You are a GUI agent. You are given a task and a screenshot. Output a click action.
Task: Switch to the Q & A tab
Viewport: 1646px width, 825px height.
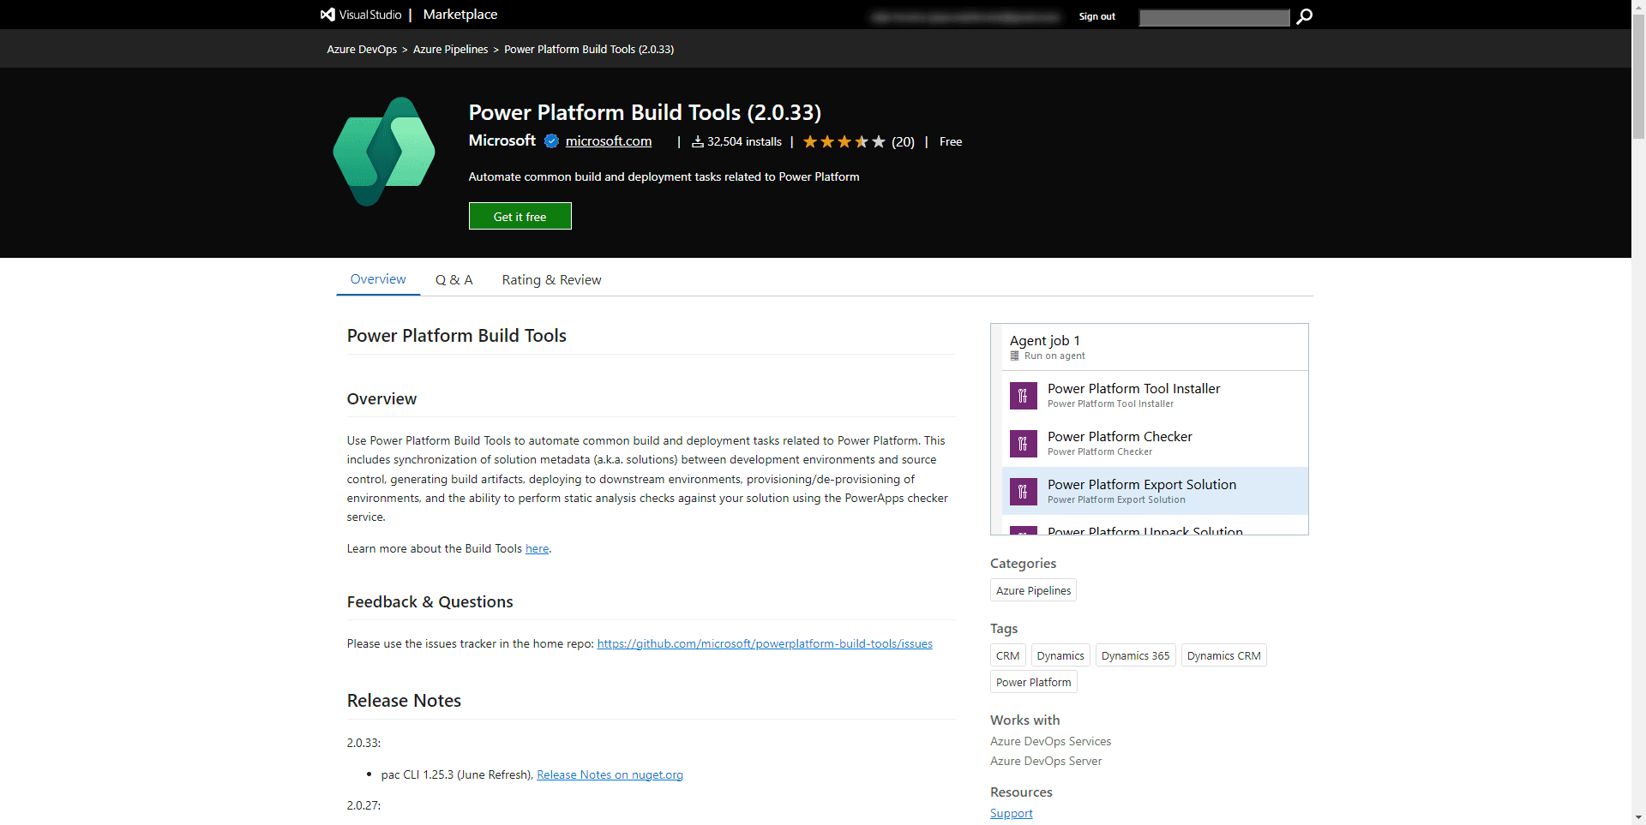(x=454, y=280)
